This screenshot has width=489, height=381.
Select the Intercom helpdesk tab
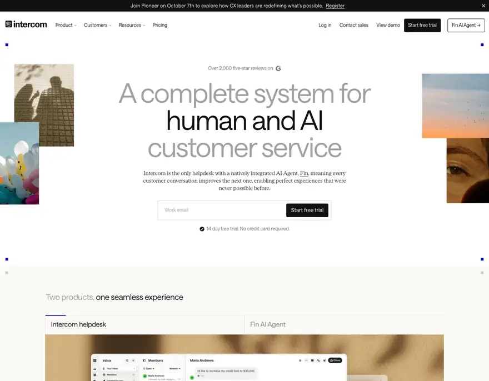pyautogui.click(x=144, y=324)
